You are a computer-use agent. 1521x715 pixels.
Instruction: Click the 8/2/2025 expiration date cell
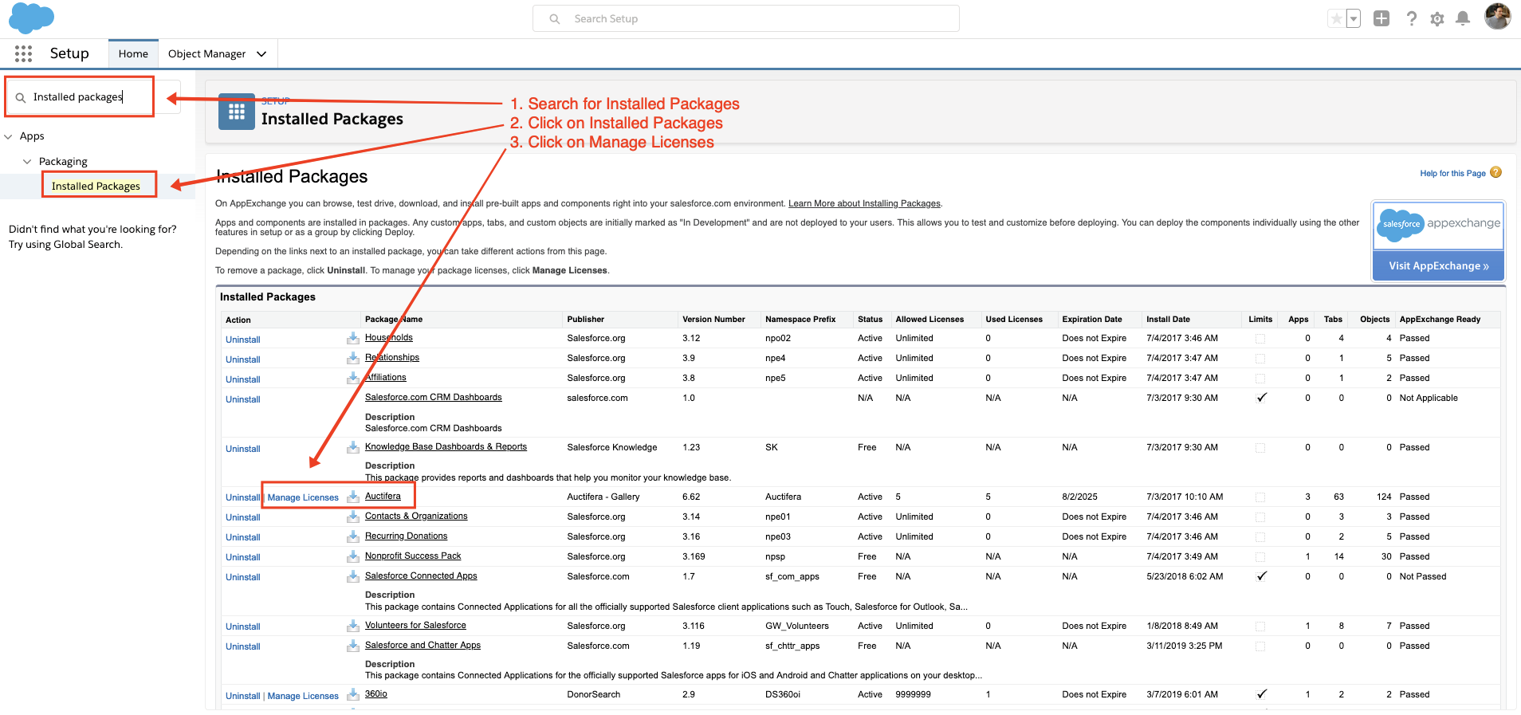[x=1079, y=497]
